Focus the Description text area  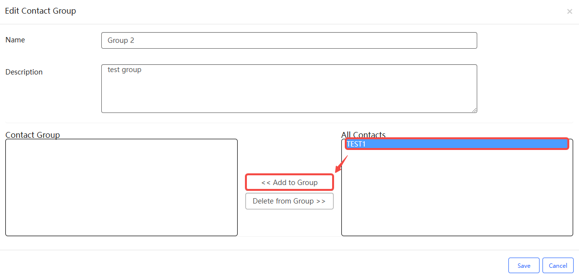click(x=289, y=93)
